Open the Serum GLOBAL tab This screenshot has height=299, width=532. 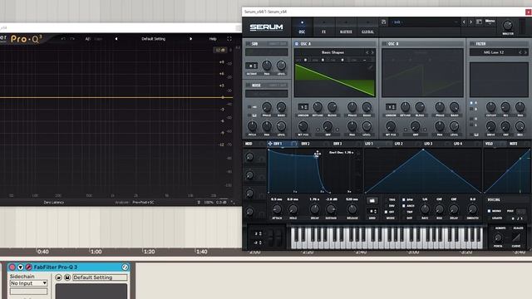point(367,27)
